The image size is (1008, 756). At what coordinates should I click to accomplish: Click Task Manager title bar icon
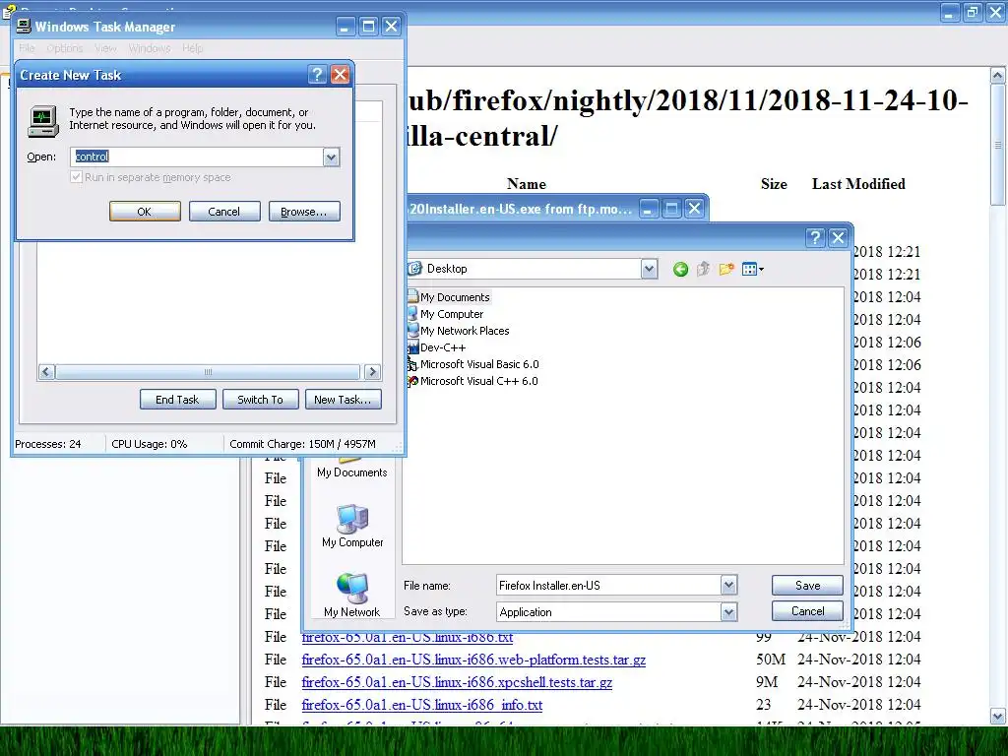[24, 27]
